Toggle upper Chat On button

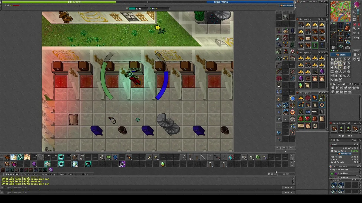288,187
